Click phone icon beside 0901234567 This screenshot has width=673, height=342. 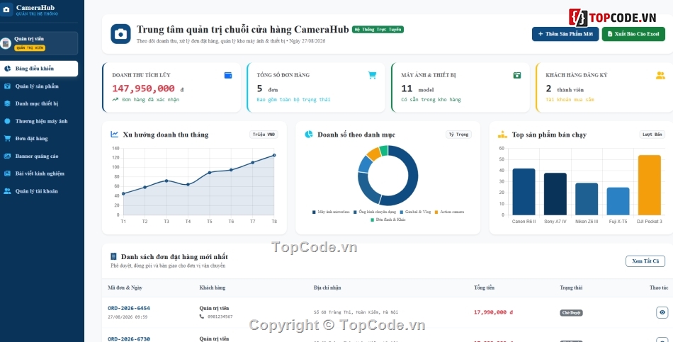pyautogui.click(x=202, y=317)
